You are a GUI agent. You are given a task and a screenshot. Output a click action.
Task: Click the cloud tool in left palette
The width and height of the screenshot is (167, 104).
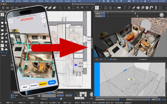click(6, 49)
